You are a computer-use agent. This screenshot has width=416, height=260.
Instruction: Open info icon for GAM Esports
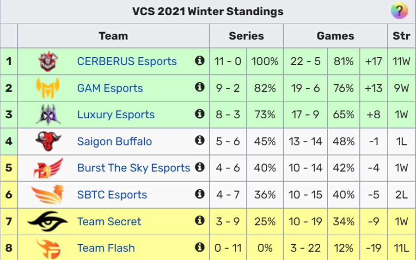pyautogui.click(x=200, y=87)
